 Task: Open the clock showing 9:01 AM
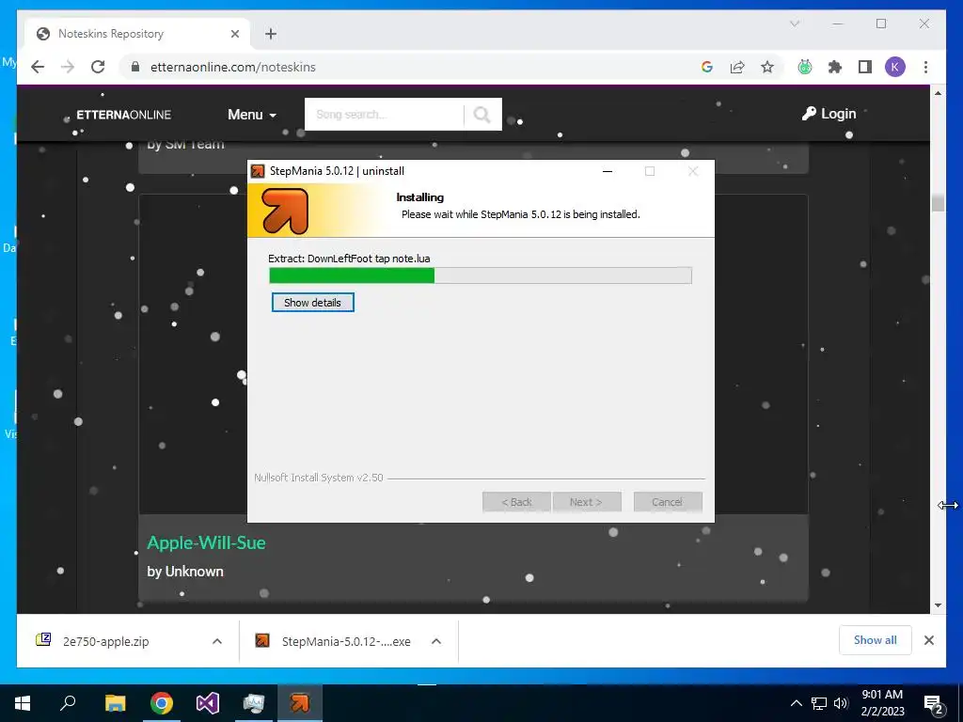(x=882, y=703)
